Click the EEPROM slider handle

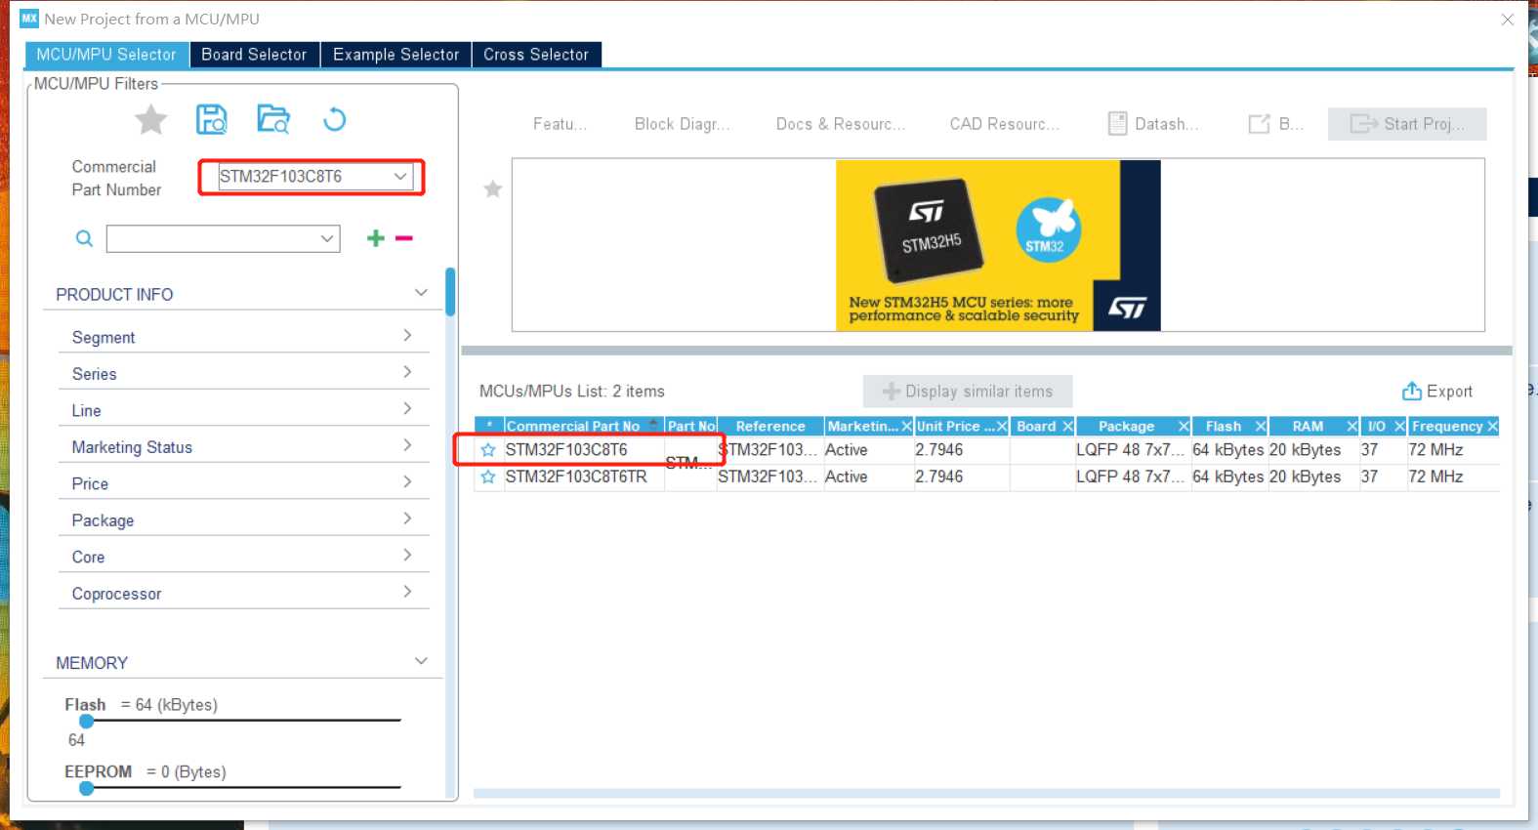point(87,788)
